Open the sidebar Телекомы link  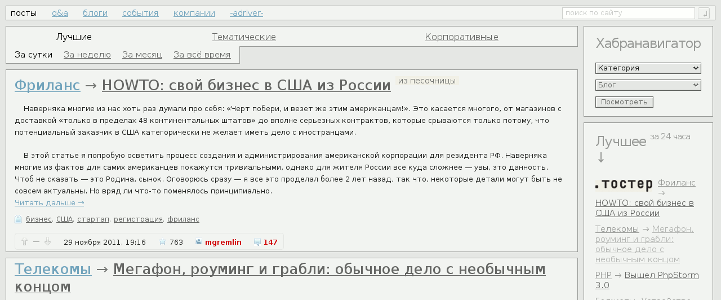click(x=617, y=229)
